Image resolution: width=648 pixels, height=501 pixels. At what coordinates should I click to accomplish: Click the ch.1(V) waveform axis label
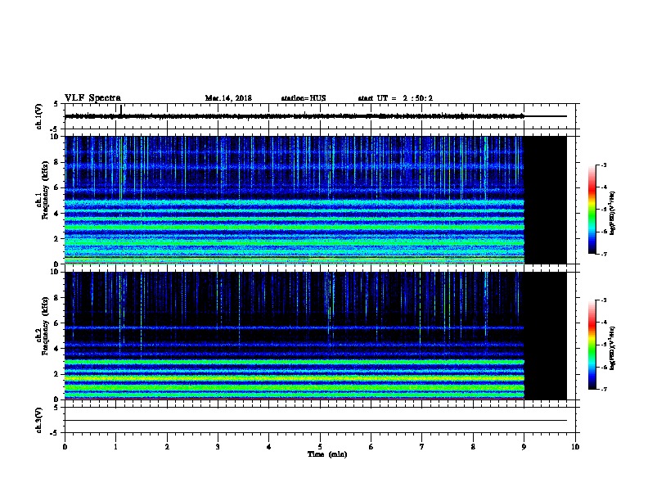pos(39,116)
